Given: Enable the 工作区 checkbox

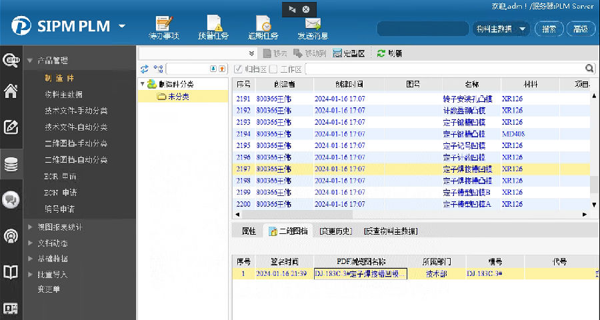Looking at the screenshot, I should pos(273,69).
